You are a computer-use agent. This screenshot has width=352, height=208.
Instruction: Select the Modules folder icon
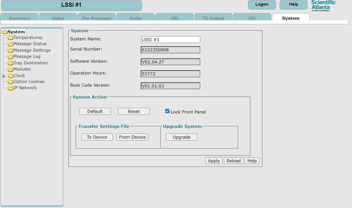(11, 69)
